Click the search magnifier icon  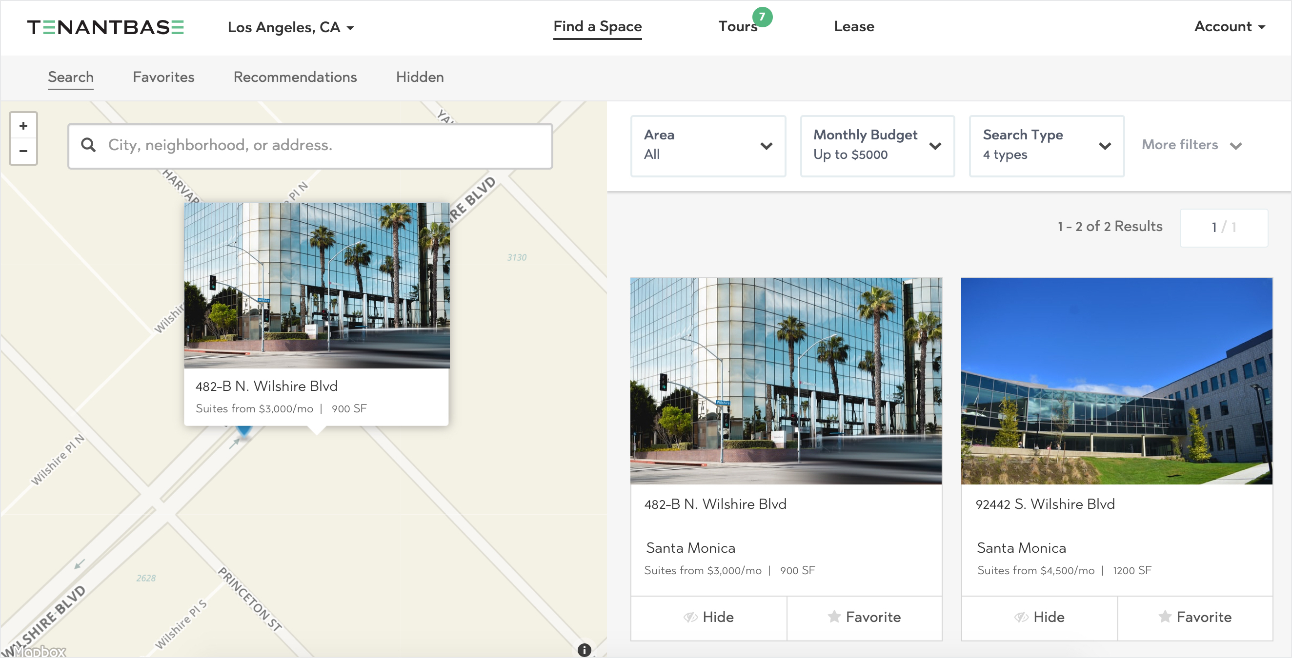pyautogui.click(x=88, y=145)
